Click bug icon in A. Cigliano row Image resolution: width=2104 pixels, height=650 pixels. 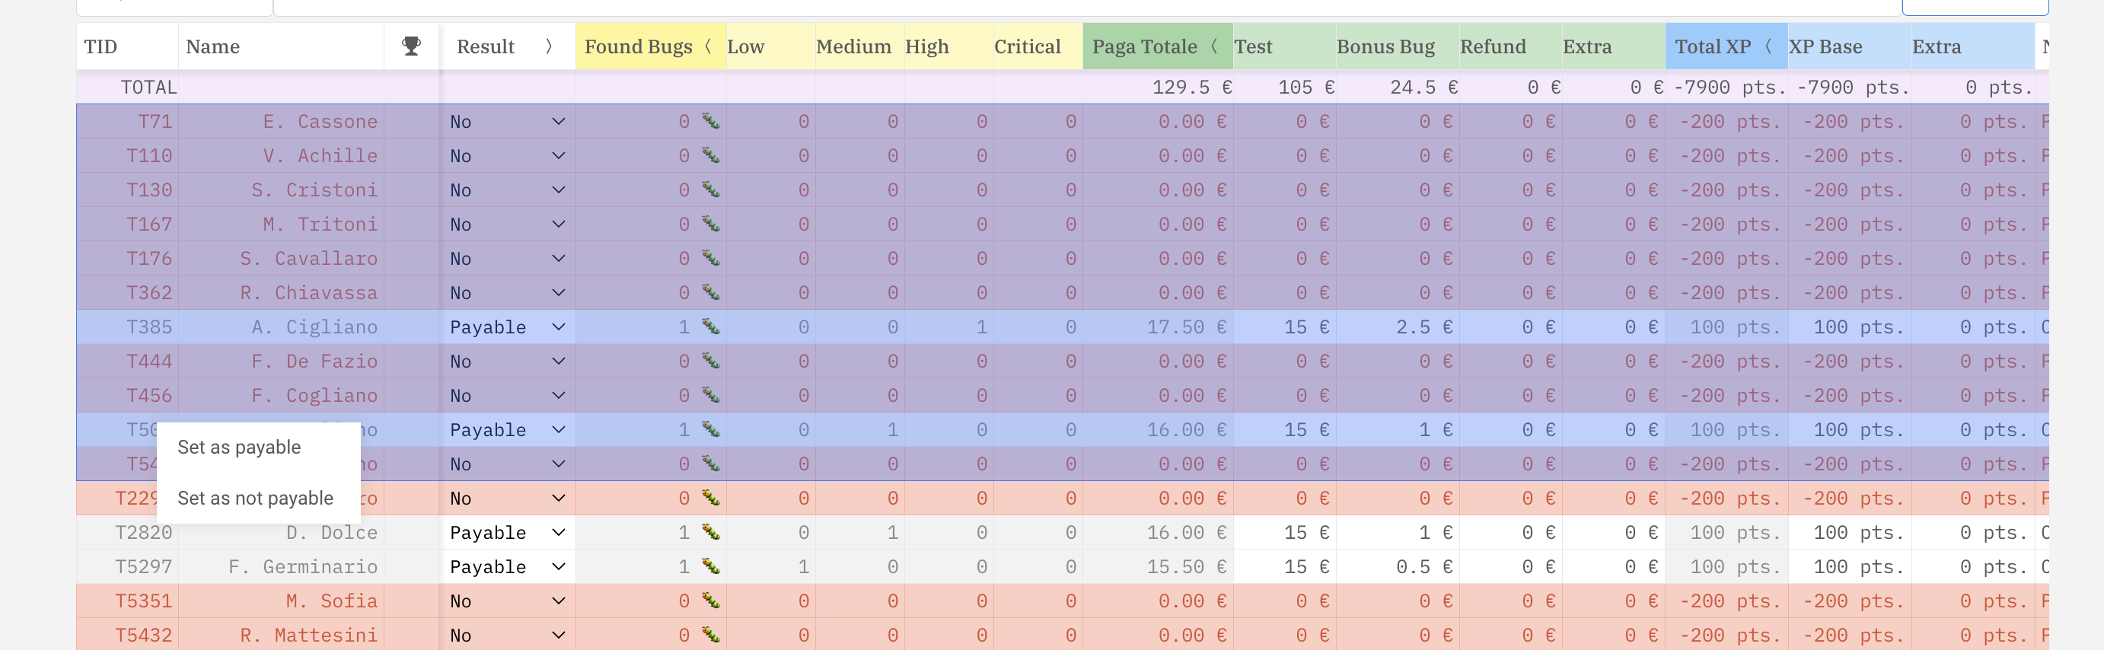pos(710,327)
